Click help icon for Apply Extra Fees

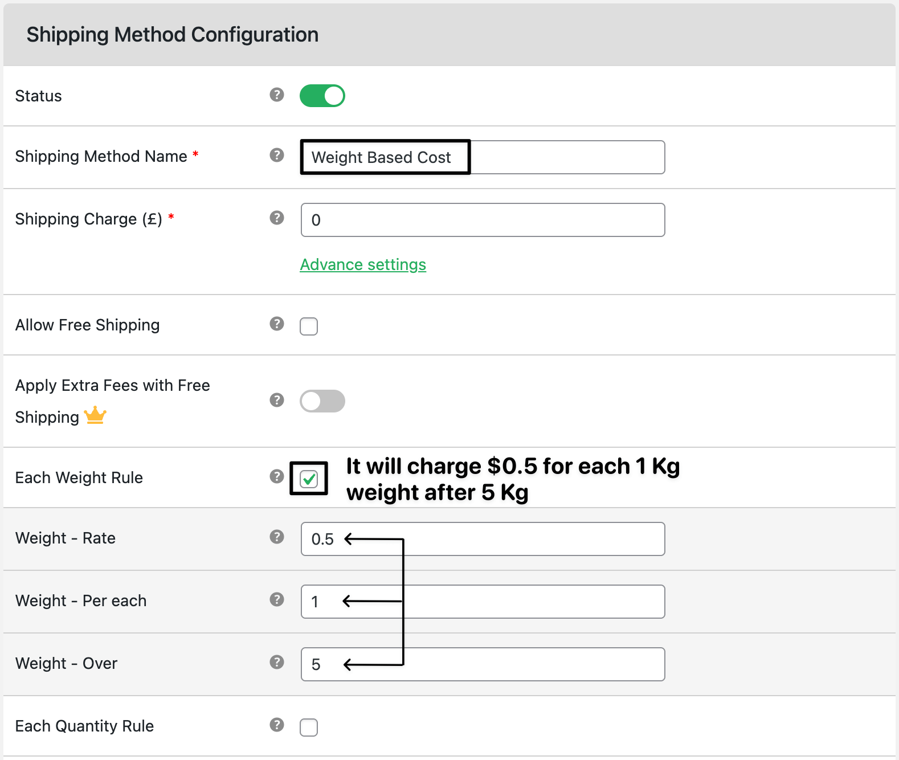tap(277, 400)
